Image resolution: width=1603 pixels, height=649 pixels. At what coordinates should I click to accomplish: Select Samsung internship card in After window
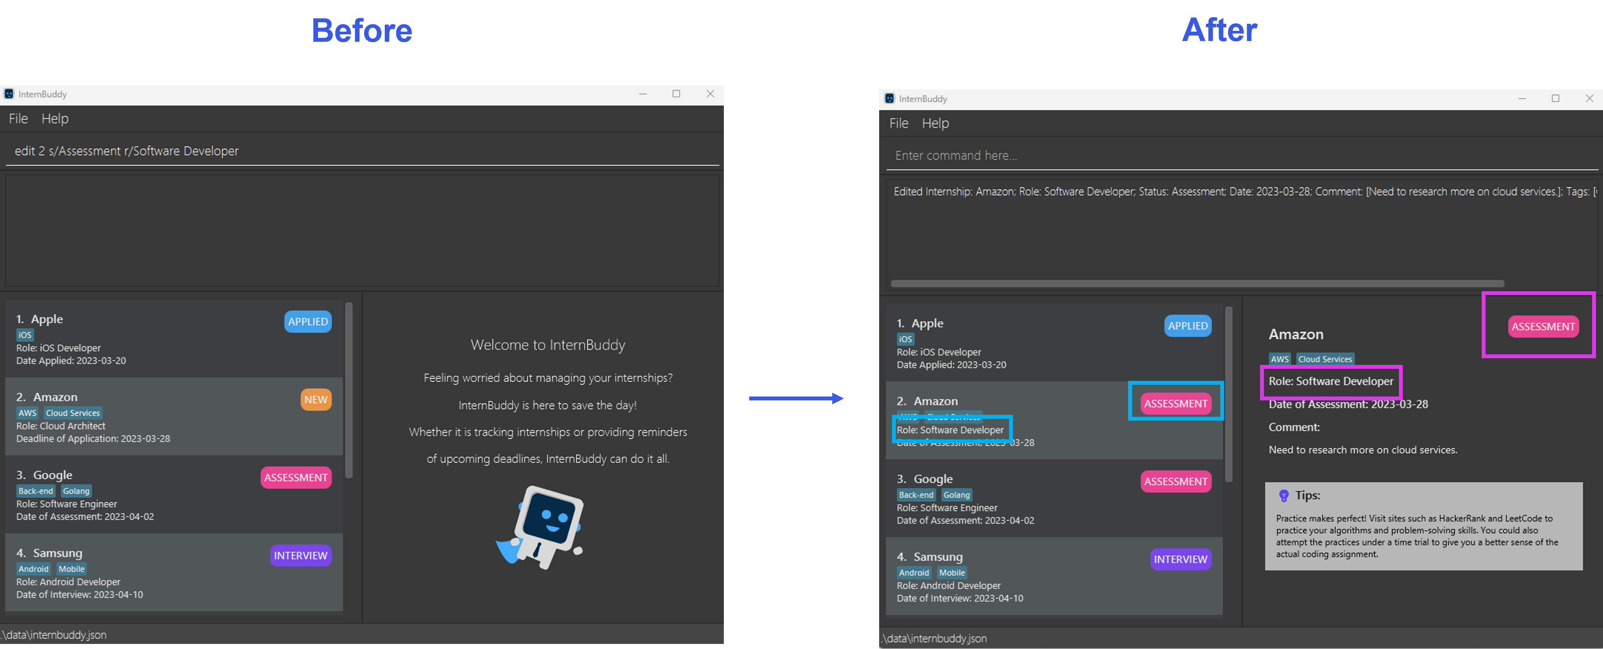pos(1054,576)
